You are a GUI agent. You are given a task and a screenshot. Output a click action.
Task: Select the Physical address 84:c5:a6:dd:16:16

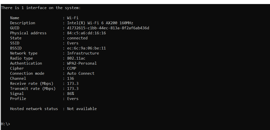(86, 33)
